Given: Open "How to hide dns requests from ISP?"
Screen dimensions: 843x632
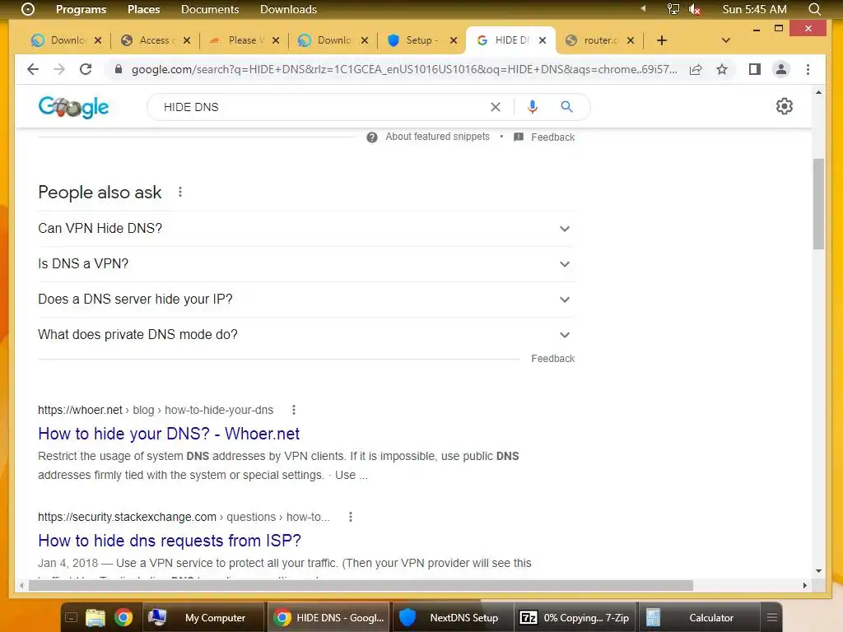Looking at the screenshot, I should pos(170,541).
